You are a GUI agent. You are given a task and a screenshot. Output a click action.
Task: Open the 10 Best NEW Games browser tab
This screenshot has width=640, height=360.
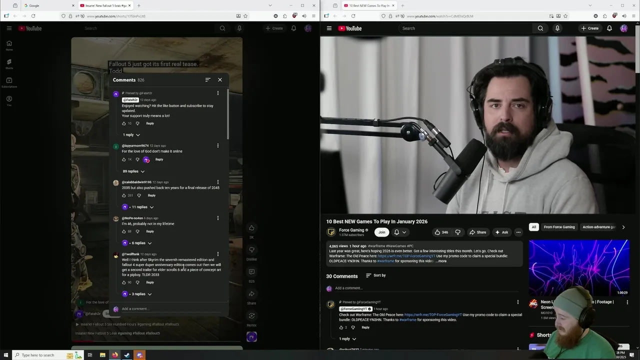pos(369,5)
